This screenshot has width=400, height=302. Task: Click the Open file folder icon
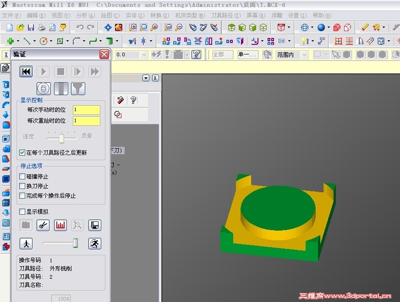pyautogui.click(x=21, y=27)
